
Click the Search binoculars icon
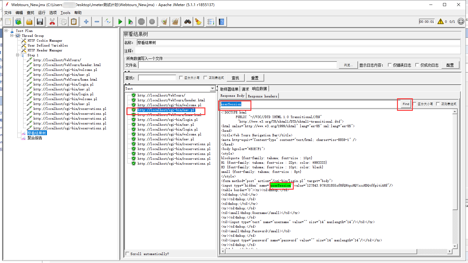click(188, 22)
